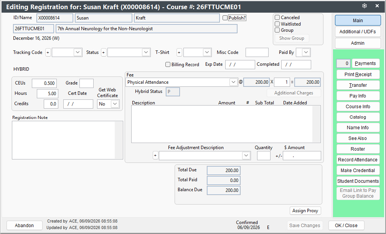The image size is (386, 234).
Task: Click the Abandon button
Action: click(x=25, y=226)
